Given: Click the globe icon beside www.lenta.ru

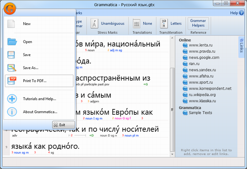Looking at the screenshot, I should pyautogui.click(x=185, y=45).
